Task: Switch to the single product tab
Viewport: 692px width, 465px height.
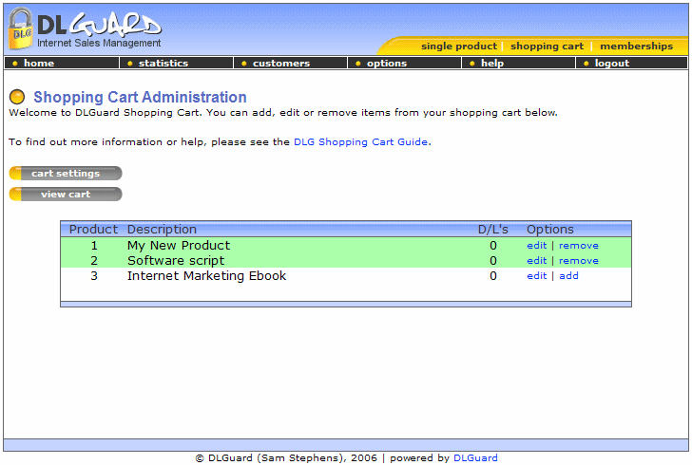Action: 458,46
